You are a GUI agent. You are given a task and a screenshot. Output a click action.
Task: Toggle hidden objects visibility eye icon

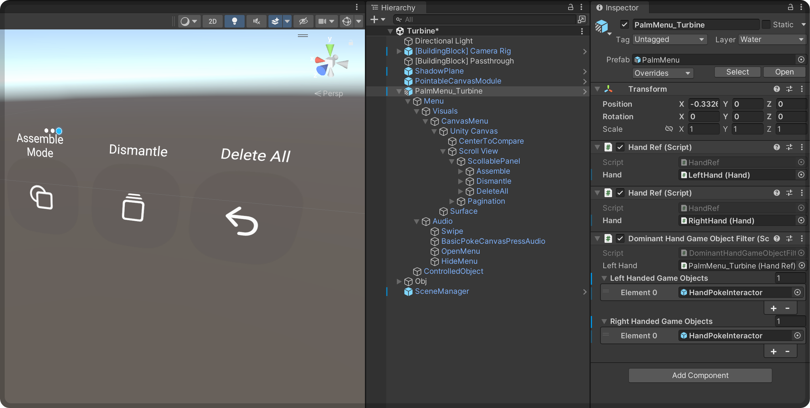303,21
